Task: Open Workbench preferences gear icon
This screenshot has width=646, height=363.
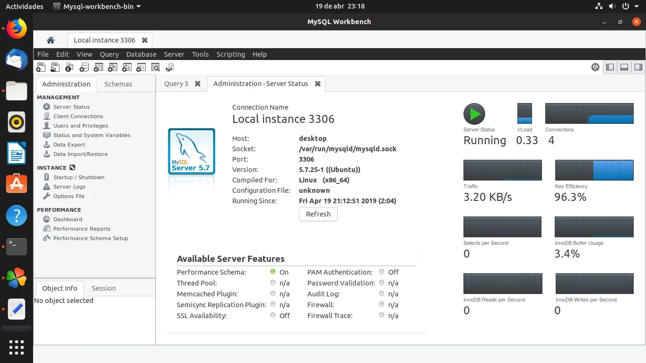Action: click(x=595, y=67)
